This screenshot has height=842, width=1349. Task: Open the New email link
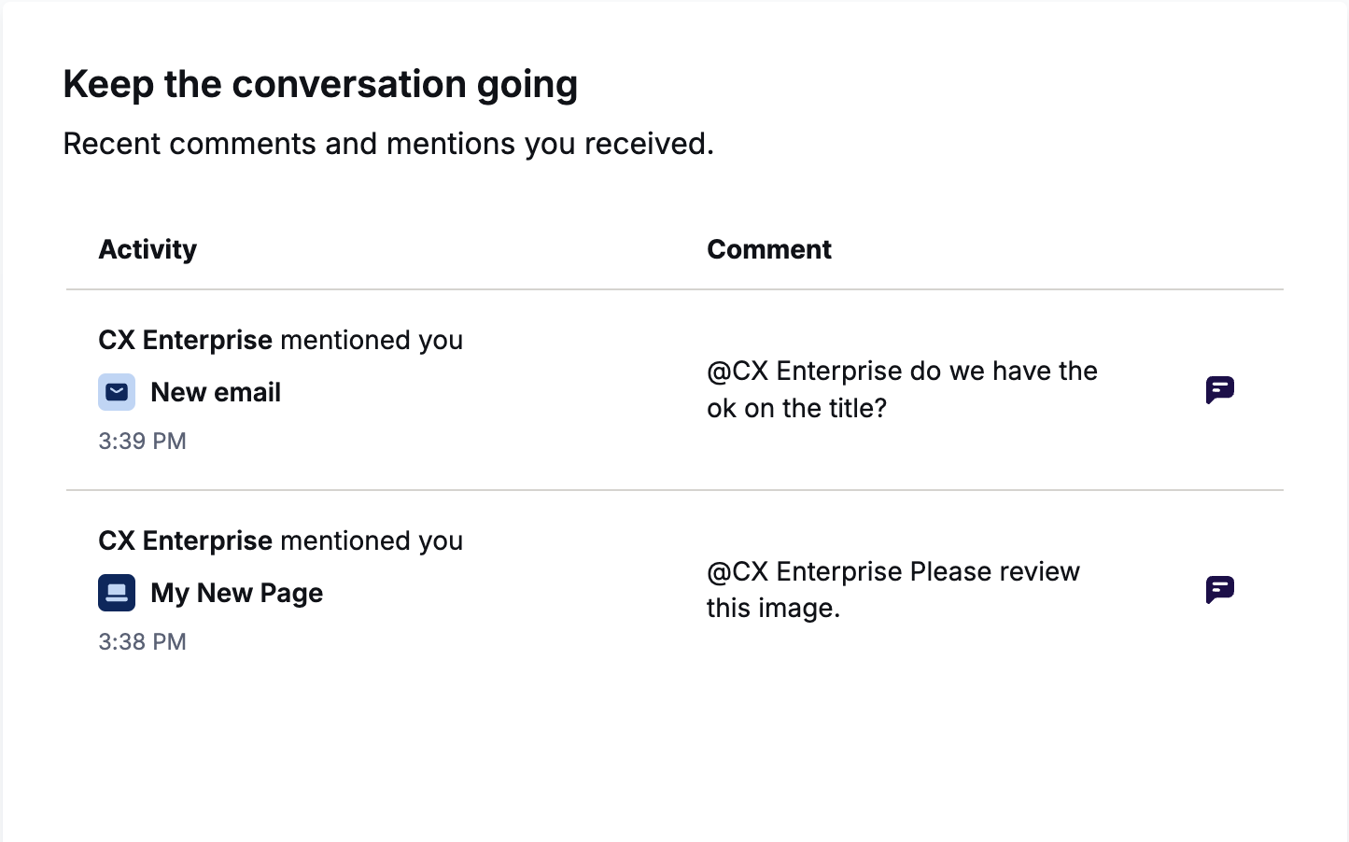(216, 392)
